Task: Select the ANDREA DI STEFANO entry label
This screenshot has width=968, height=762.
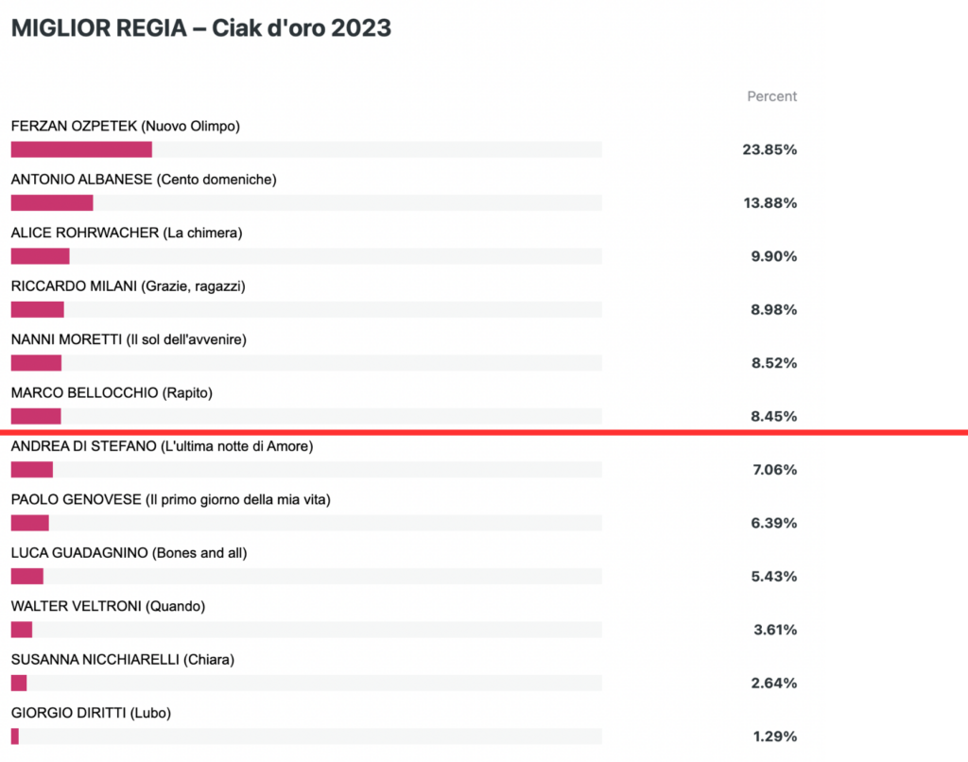Action: tap(163, 446)
